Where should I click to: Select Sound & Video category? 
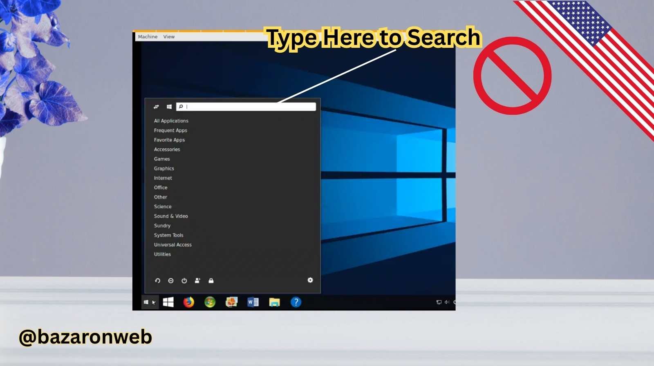[x=171, y=216]
